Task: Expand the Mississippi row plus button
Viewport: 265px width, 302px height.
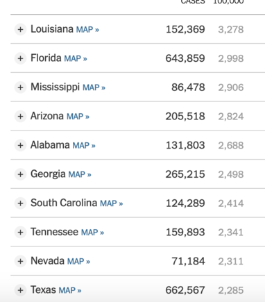Action: click(x=20, y=87)
